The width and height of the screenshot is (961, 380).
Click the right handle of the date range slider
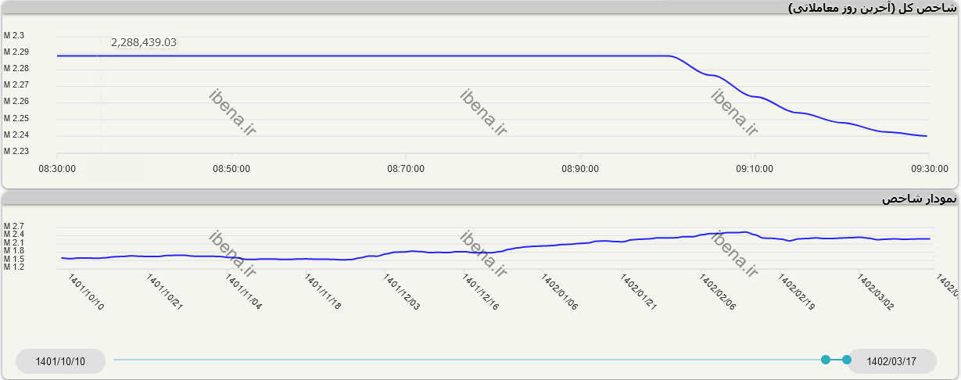(x=847, y=360)
